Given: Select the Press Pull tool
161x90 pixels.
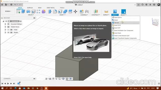Looking at the screenshot, I should click(x=50, y=11).
